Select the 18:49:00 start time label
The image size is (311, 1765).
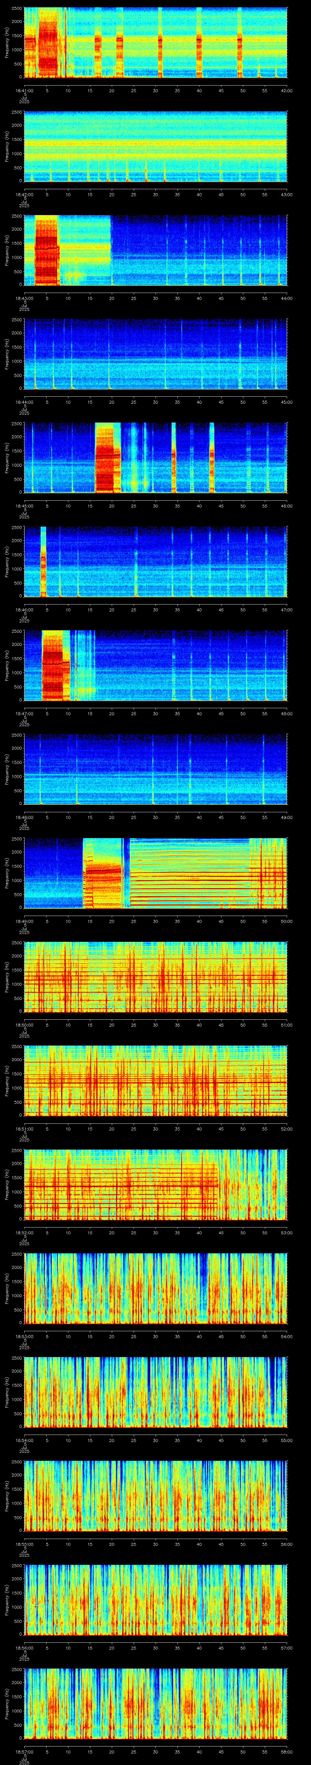pos(24,921)
